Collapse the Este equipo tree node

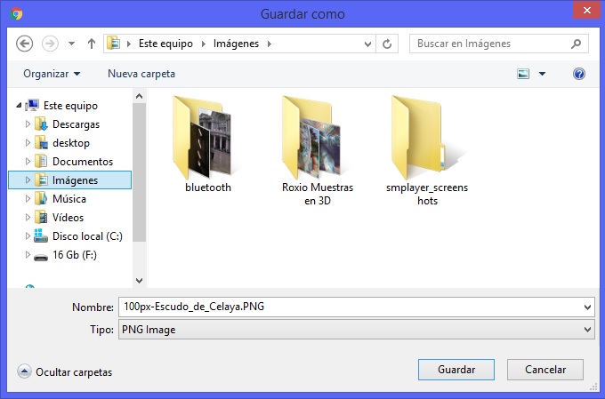pyautogui.click(x=20, y=106)
